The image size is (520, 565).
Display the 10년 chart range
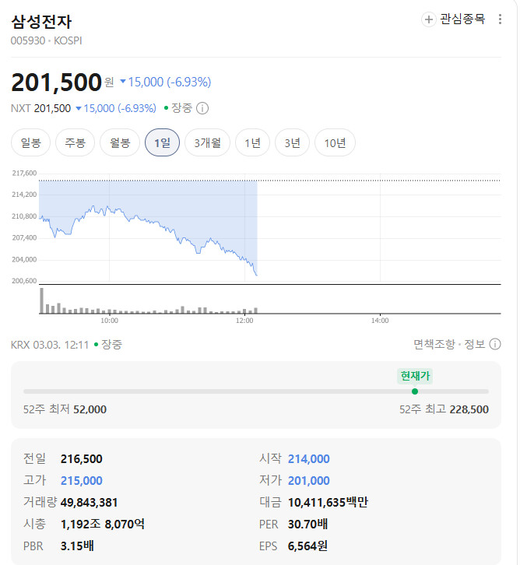pos(335,142)
